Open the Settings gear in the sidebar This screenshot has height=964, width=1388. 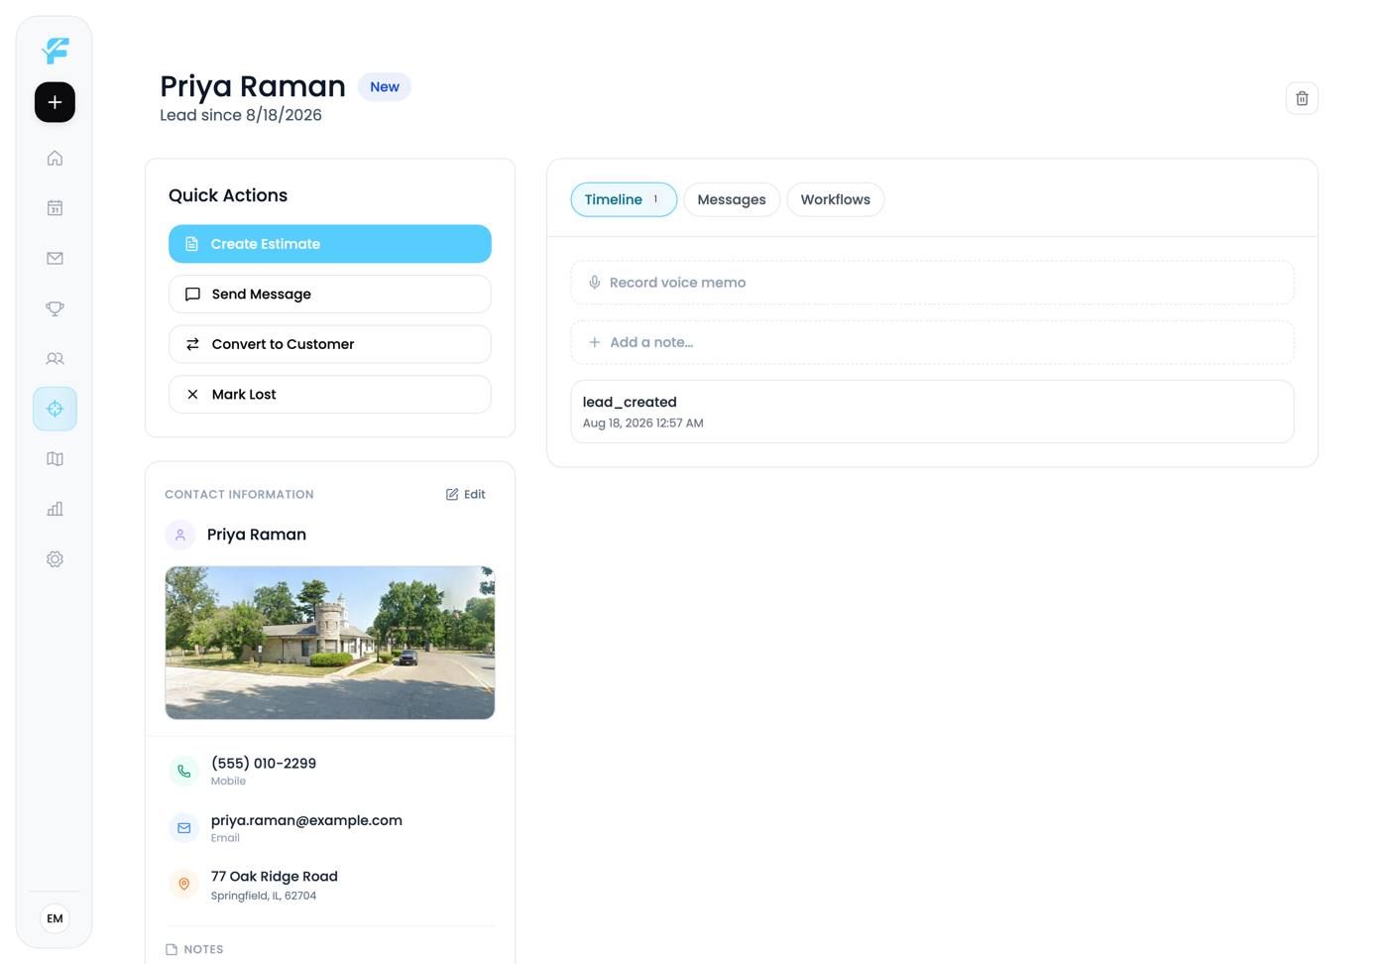click(55, 559)
